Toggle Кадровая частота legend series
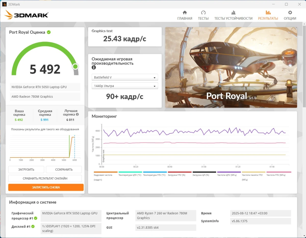This screenshot has width=306, height=238. point(106,176)
